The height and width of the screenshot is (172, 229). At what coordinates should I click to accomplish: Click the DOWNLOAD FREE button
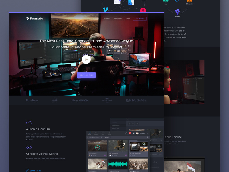[x=86, y=75]
